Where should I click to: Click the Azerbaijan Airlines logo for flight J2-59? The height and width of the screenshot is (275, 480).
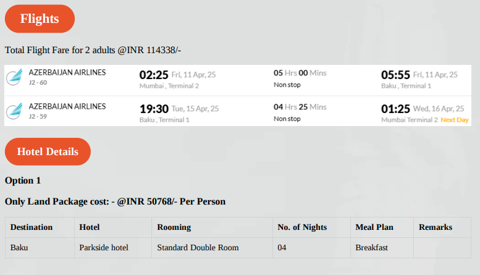(x=14, y=111)
